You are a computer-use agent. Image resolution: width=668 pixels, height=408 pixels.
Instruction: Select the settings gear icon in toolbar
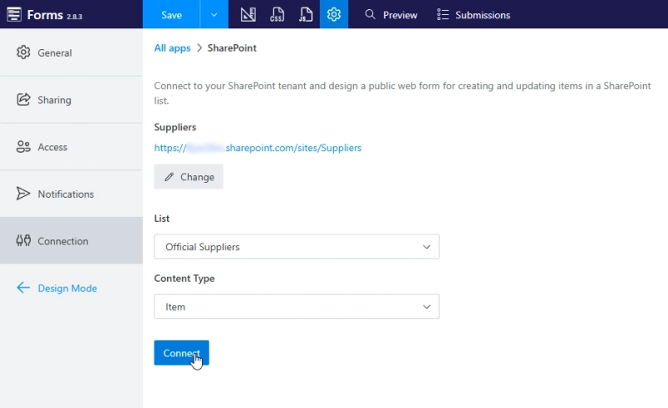click(x=333, y=14)
